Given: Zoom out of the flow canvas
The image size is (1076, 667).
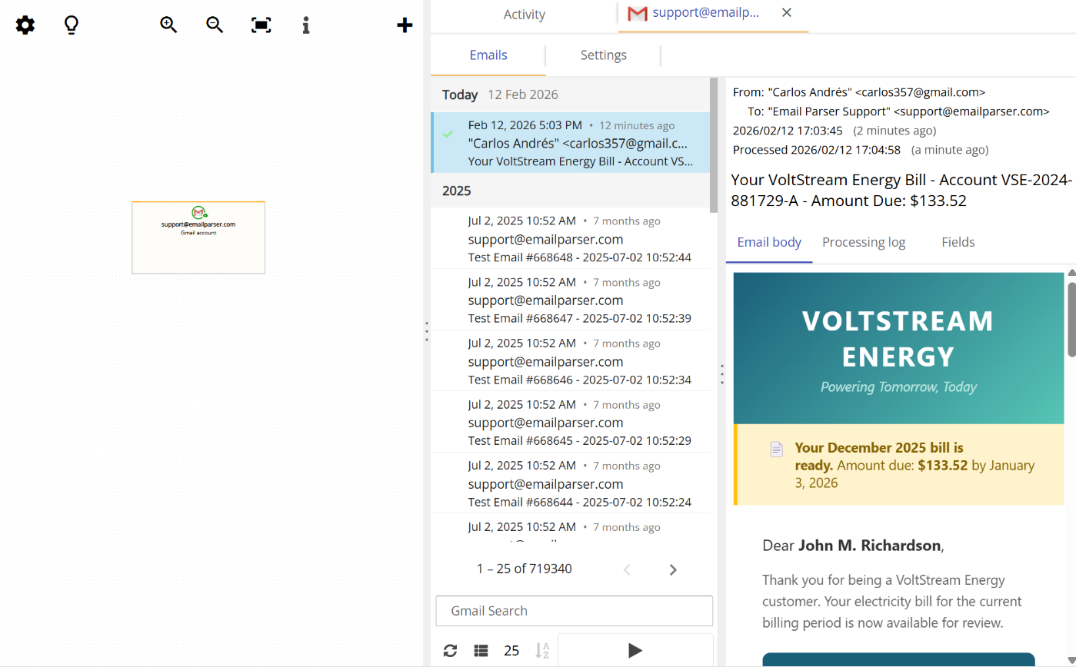Looking at the screenshot, I should 215,24.
